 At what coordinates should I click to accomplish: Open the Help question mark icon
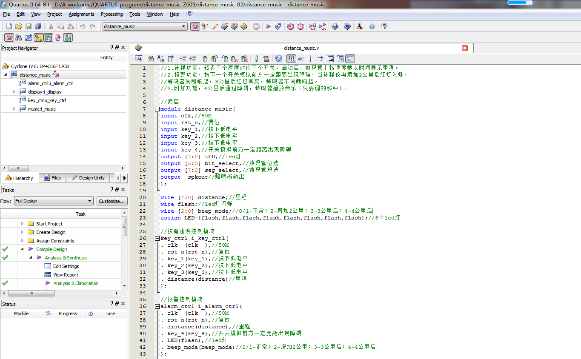tap(372, 26)
